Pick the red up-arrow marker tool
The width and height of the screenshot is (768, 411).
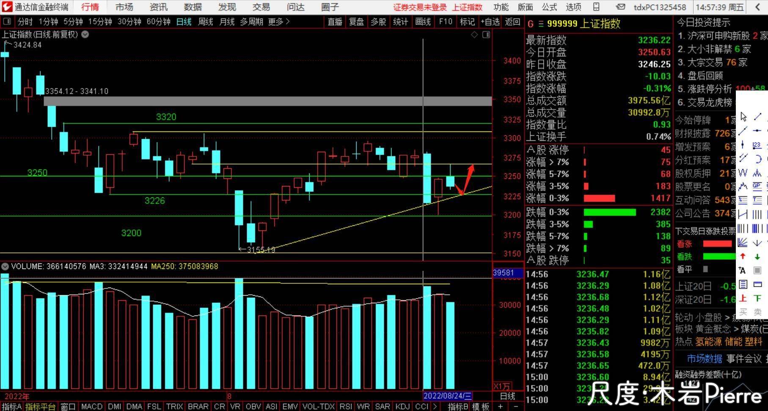point(743,256)
